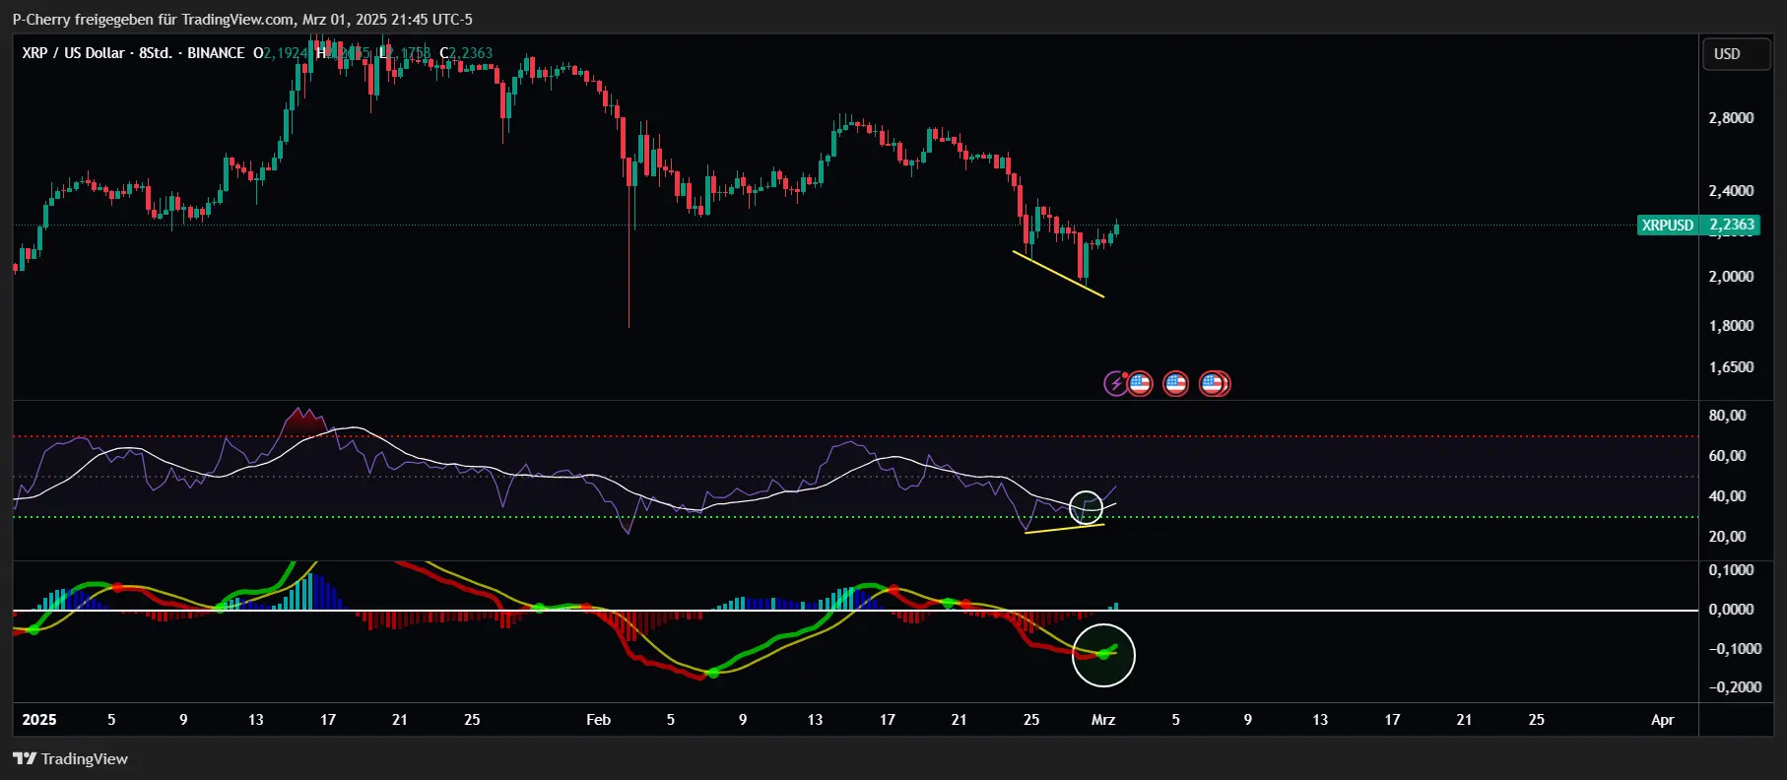Click the MACD −0,1000 scale label
Viewport: 1787px width, 780px height.
tap(1734, 649)
